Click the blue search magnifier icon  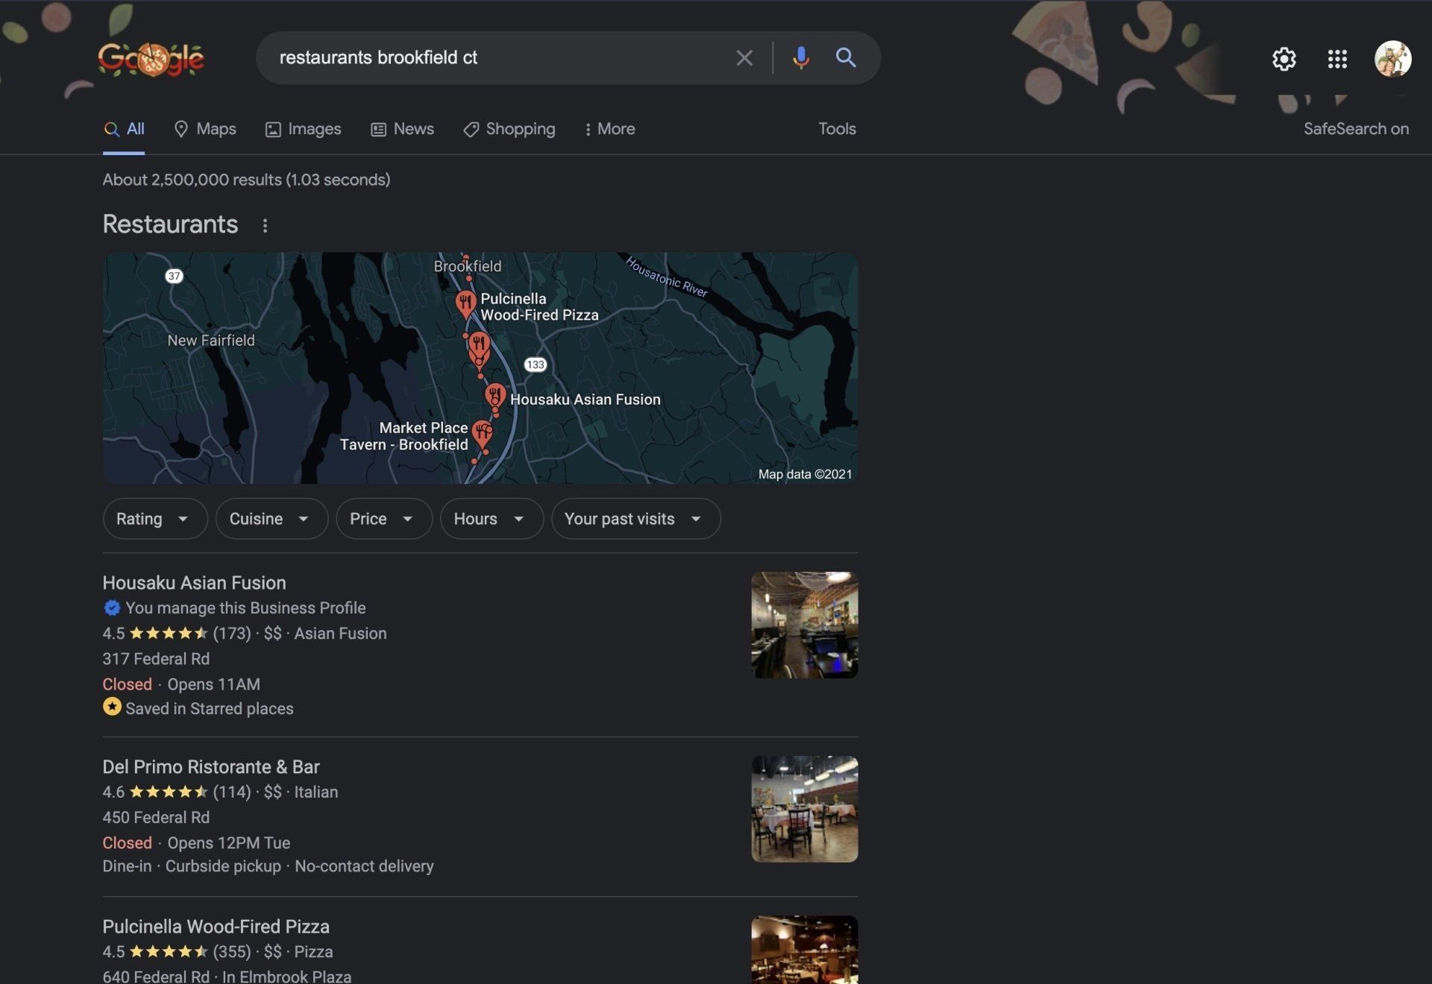[x=845, y=57]
